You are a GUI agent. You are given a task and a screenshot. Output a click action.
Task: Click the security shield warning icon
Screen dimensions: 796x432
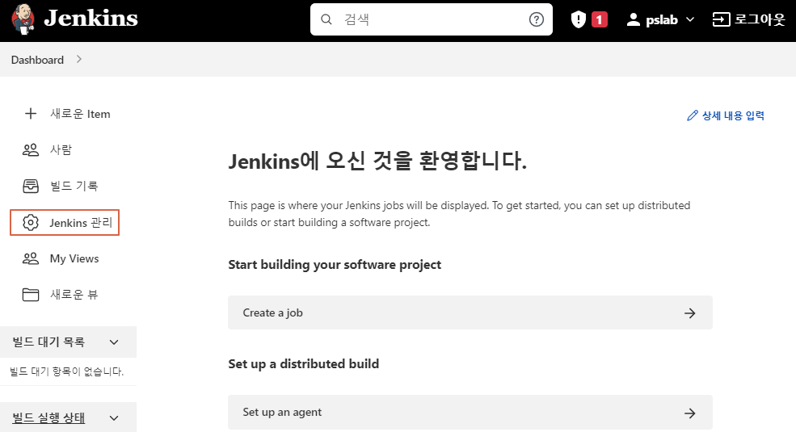pyautogui.click(x=579, y=19)
